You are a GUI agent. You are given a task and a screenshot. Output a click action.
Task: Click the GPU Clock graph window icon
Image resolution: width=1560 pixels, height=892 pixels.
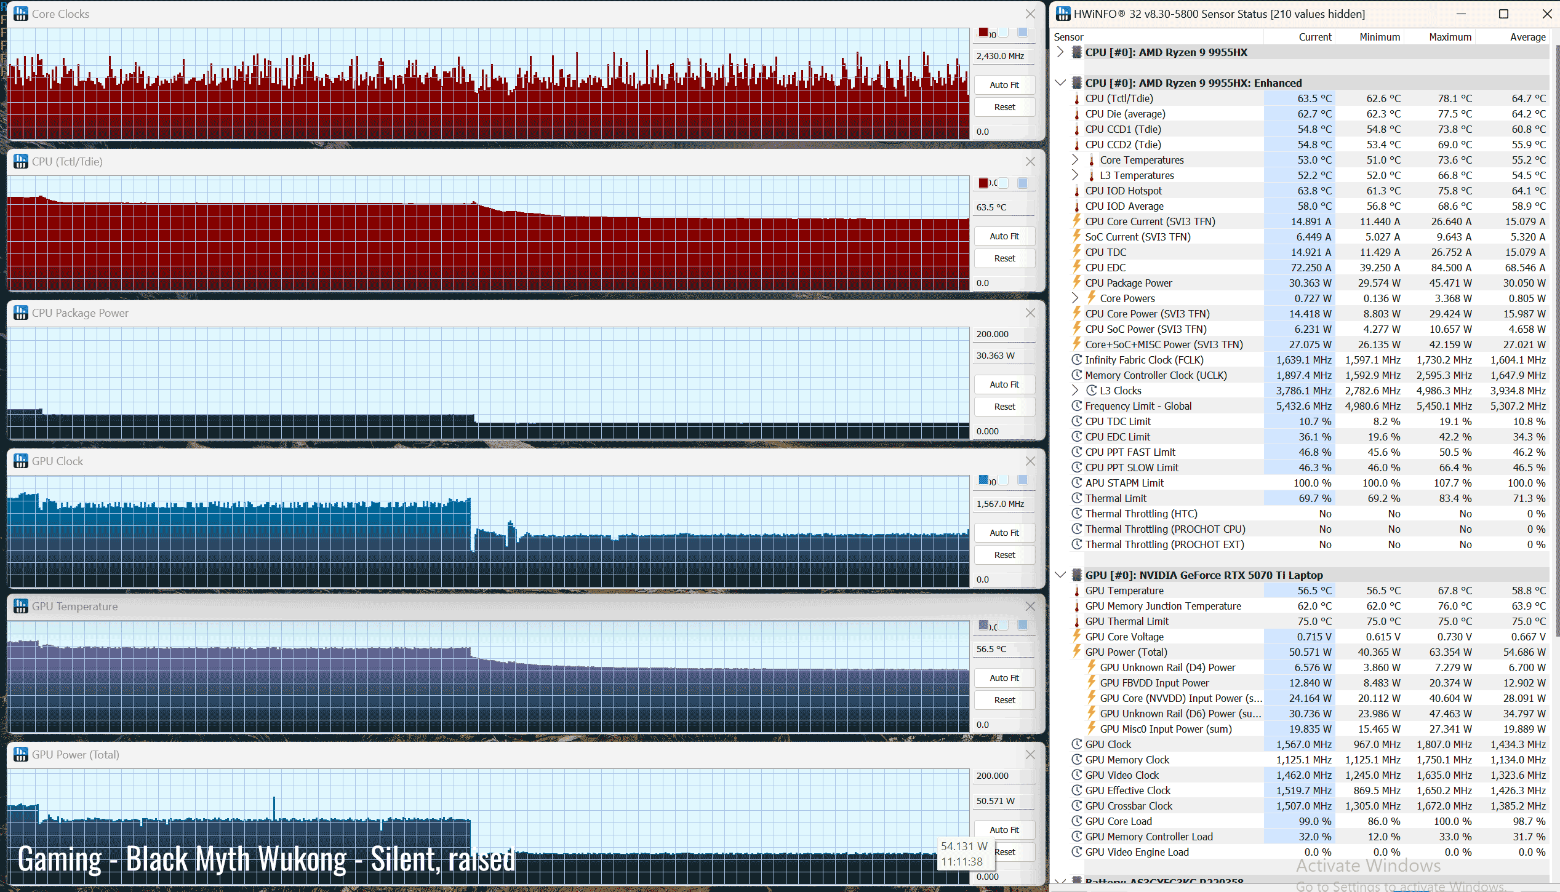tap(20, 461)
